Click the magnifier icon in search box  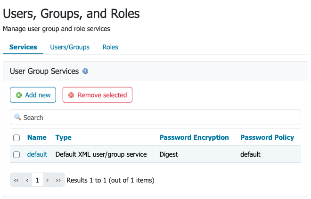click(17, 117)
